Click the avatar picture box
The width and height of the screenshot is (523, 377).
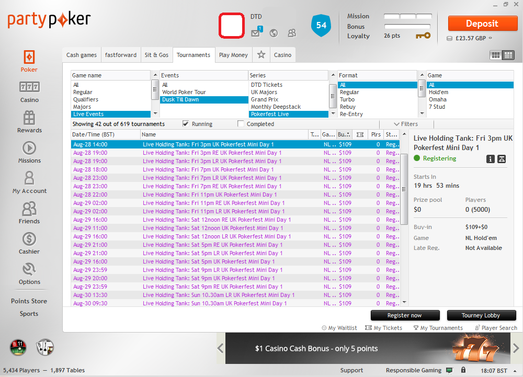tap(232, 25)
